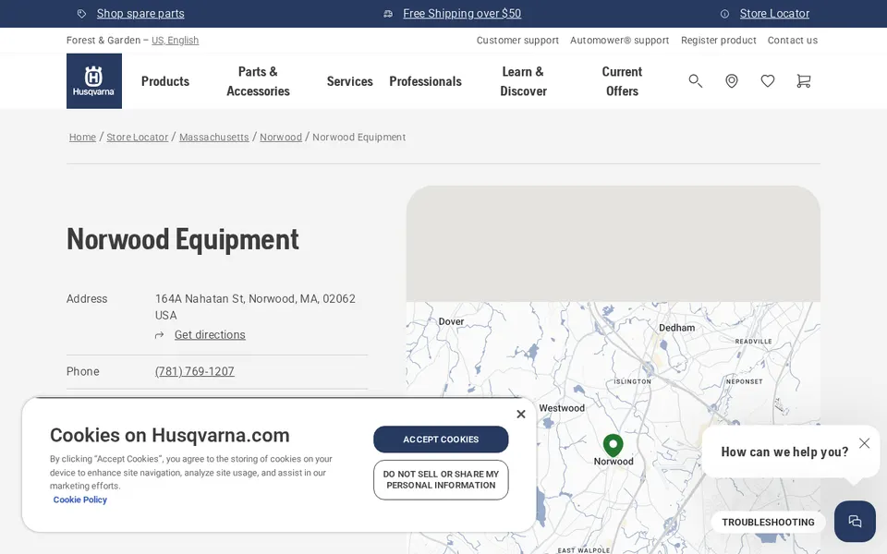Viewport: 887px width, 554px height.
Task: Click Do Not Sell or Share button
Action: 441,480
